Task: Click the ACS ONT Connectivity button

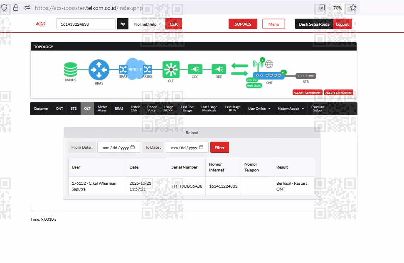Action: [308, 93]
